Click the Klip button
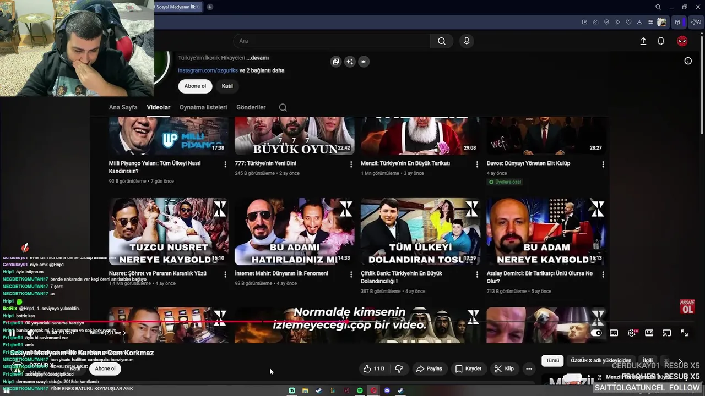 pos(504,369)
